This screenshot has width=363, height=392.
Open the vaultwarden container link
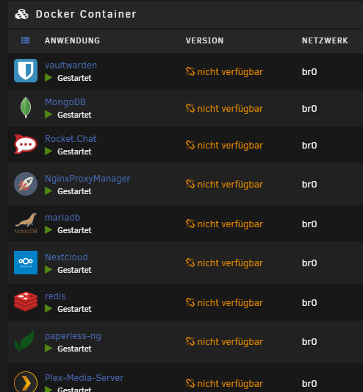[x=71, y=65]
